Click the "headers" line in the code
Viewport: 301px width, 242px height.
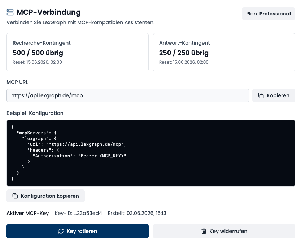coord(43,150)
